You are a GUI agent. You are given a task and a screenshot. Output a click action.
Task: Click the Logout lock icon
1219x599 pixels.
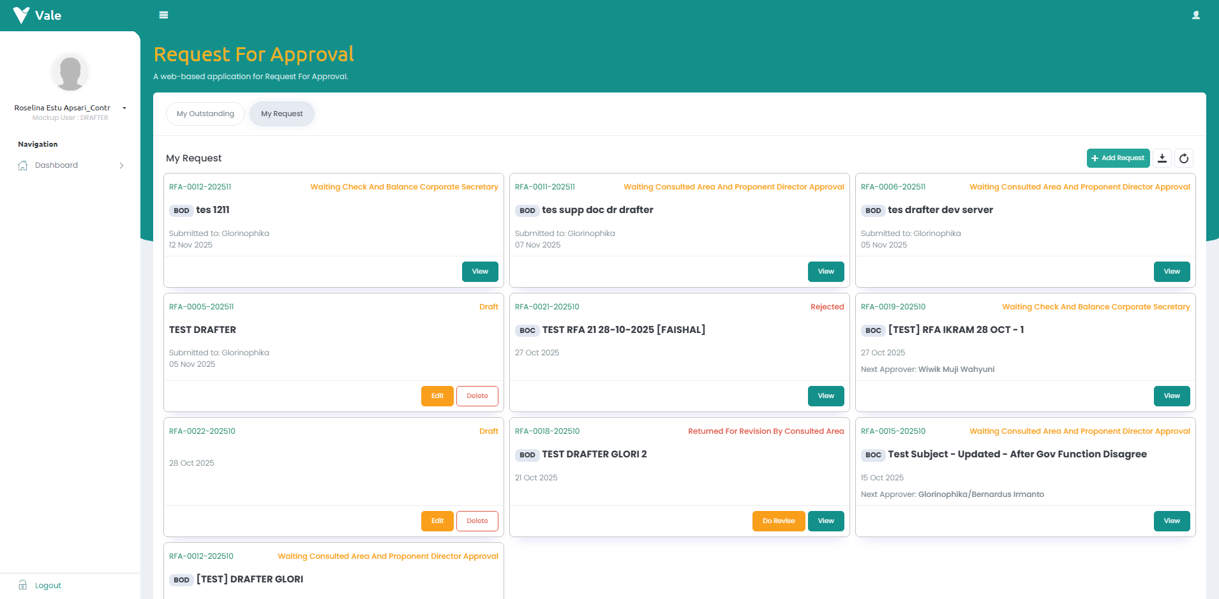(23, 585)
